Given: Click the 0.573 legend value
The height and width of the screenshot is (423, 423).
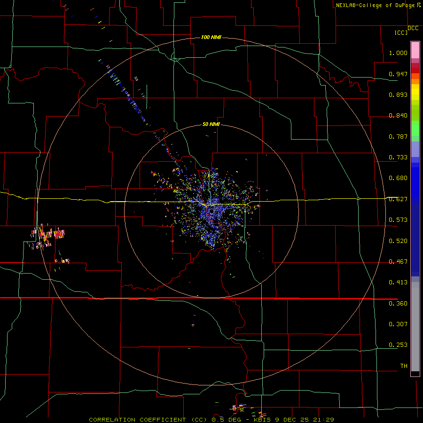Looking at the screenshot, I should point(398,220).
